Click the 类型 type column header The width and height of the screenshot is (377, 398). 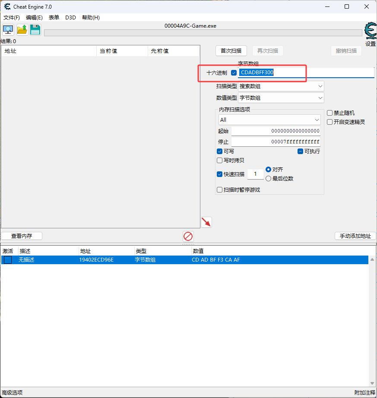coord(162,251)
